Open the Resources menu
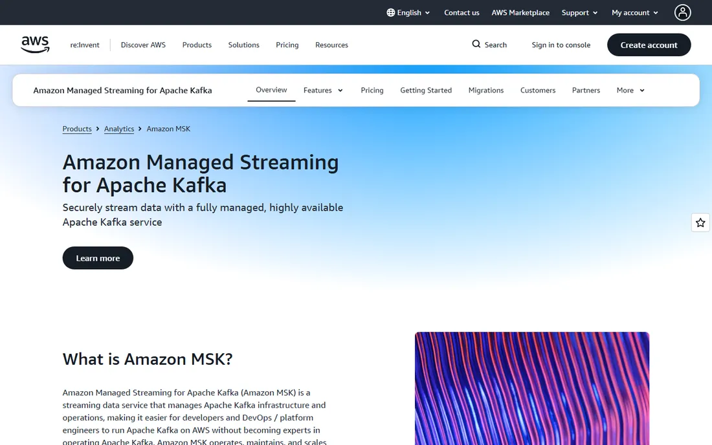712x445 pixels. [x=331, y=45]
